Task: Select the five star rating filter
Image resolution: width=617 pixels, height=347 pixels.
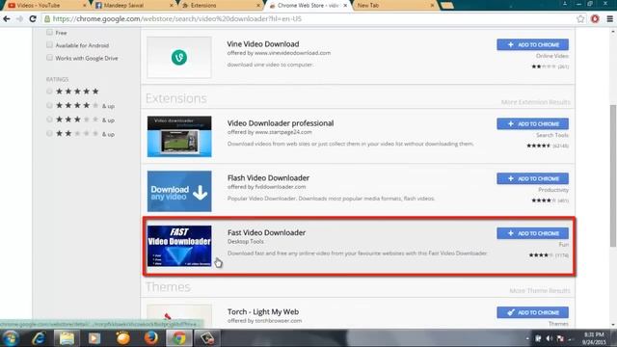Action: click(49, 92)
